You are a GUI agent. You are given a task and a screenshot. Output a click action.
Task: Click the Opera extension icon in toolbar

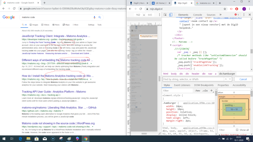(x=236, y=9)
